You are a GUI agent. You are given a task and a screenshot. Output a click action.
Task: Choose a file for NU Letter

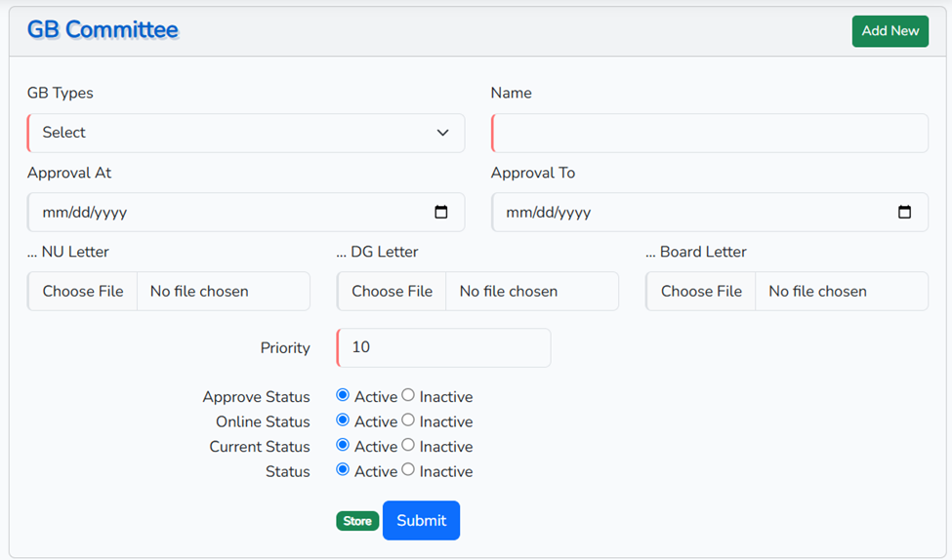tap(83, 292)
